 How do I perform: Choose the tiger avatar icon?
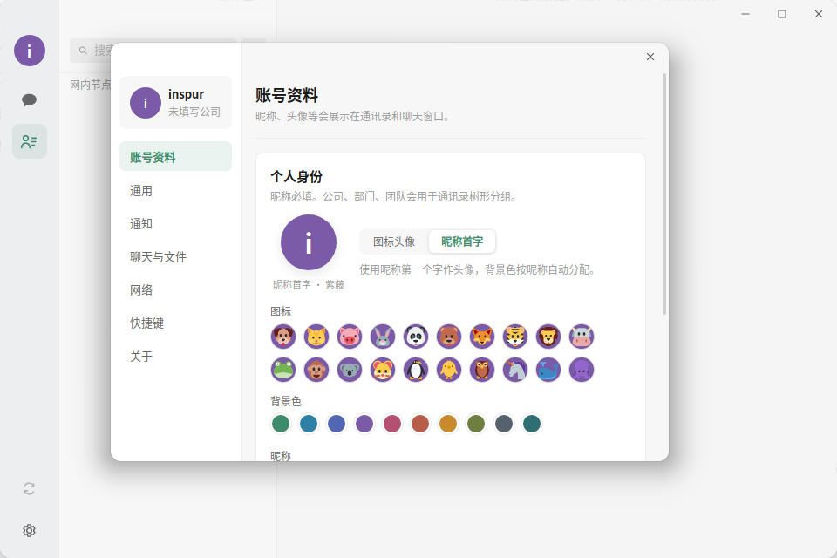click(x=515, y=337)
